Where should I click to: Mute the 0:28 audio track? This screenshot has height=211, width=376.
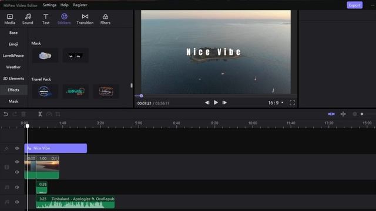coord(17,188)
